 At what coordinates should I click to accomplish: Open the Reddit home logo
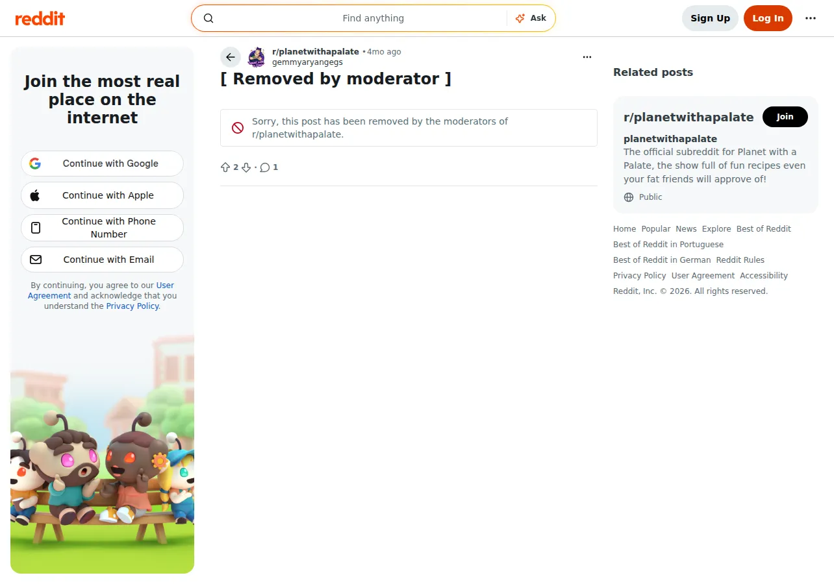pos(40,18)
